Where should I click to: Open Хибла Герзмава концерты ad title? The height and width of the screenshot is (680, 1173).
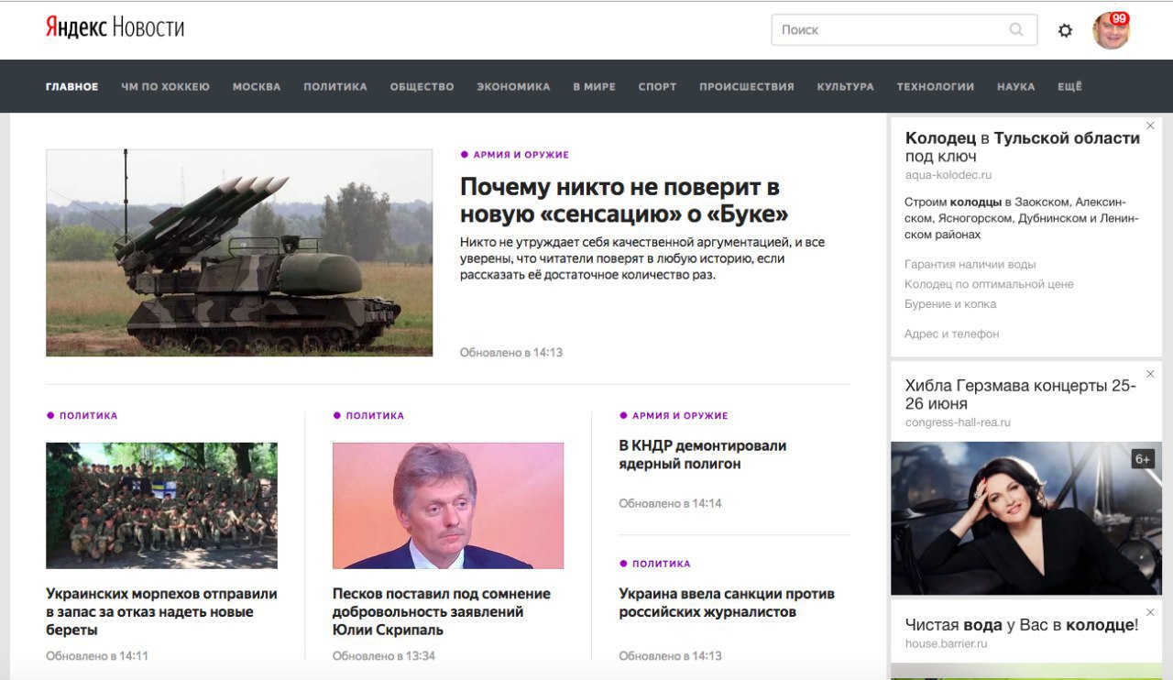pos(1021,395)
